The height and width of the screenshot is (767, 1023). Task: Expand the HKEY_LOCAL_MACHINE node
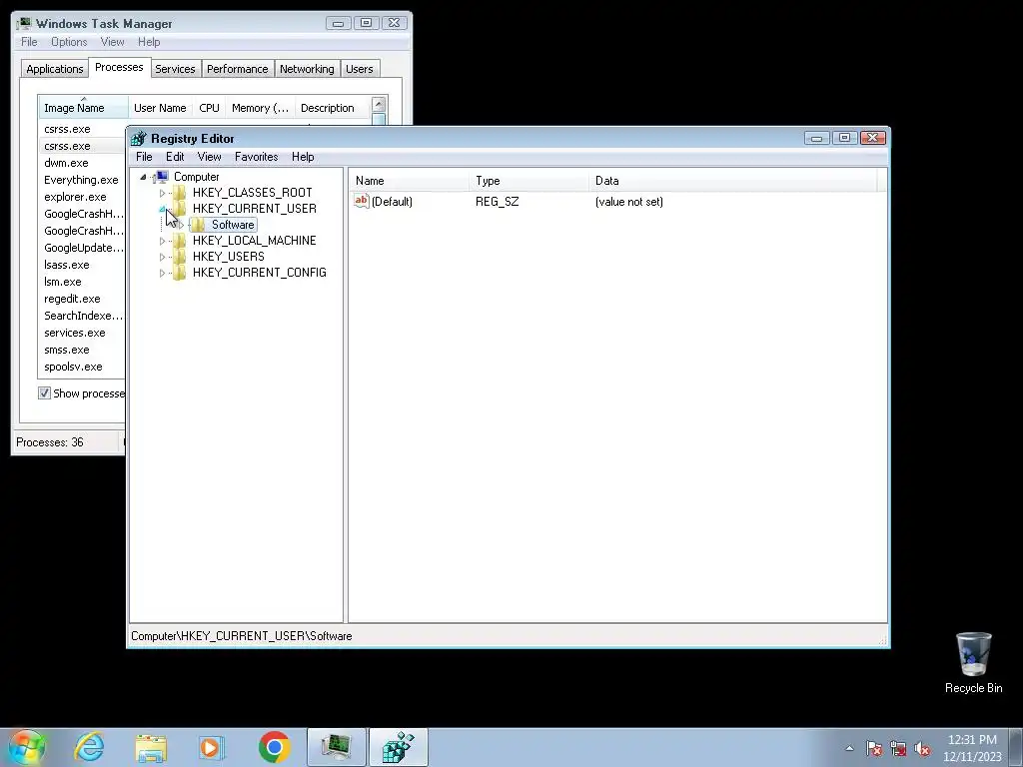(163, 242)
